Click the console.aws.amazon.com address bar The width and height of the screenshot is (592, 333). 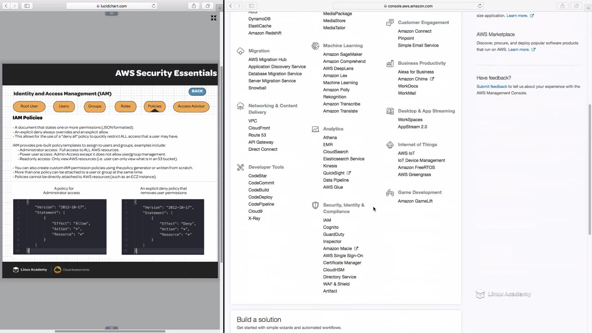[x=408, y=6]
